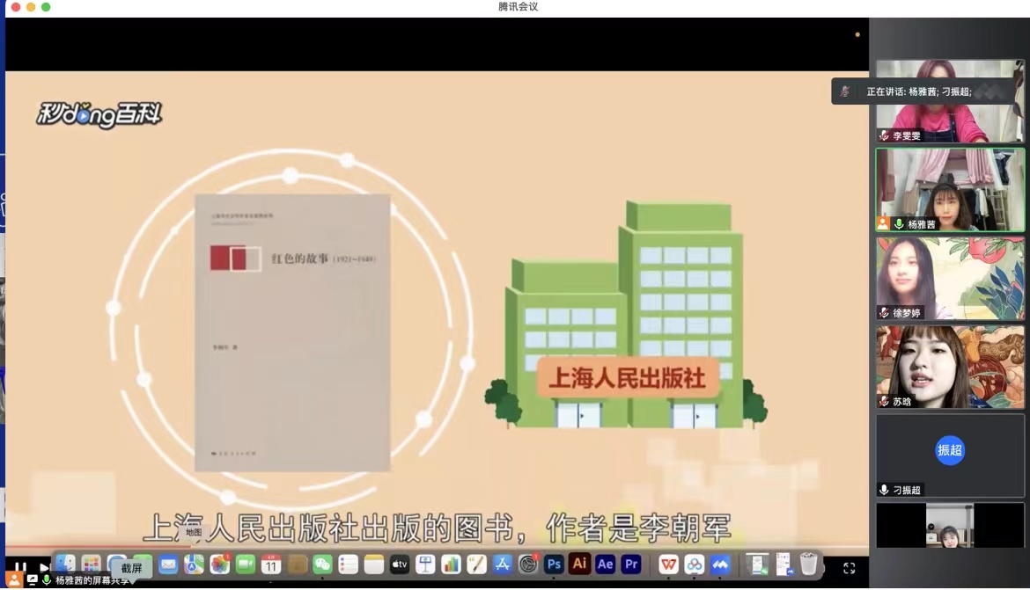The image size is (1030, 590).
Task: Click the 杨雅茜的屏幕共享 label
Action: 92,581
